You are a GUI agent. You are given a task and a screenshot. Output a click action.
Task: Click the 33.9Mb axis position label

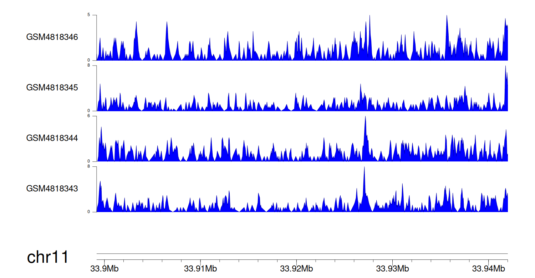(x=104, y=268)
